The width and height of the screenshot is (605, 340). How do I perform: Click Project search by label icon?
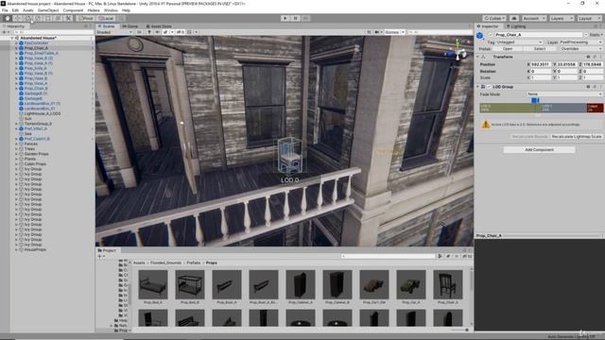448,256
